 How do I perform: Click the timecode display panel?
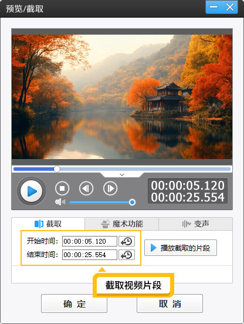point(188,191)
